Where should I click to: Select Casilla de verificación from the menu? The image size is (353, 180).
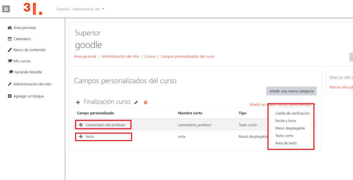[292, 113]
